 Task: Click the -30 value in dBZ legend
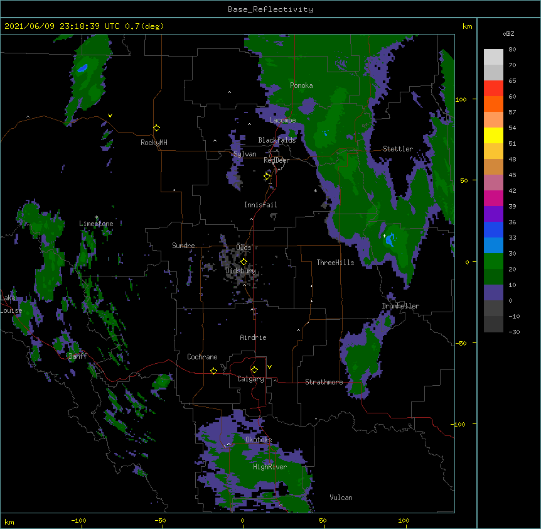(514, 332)
